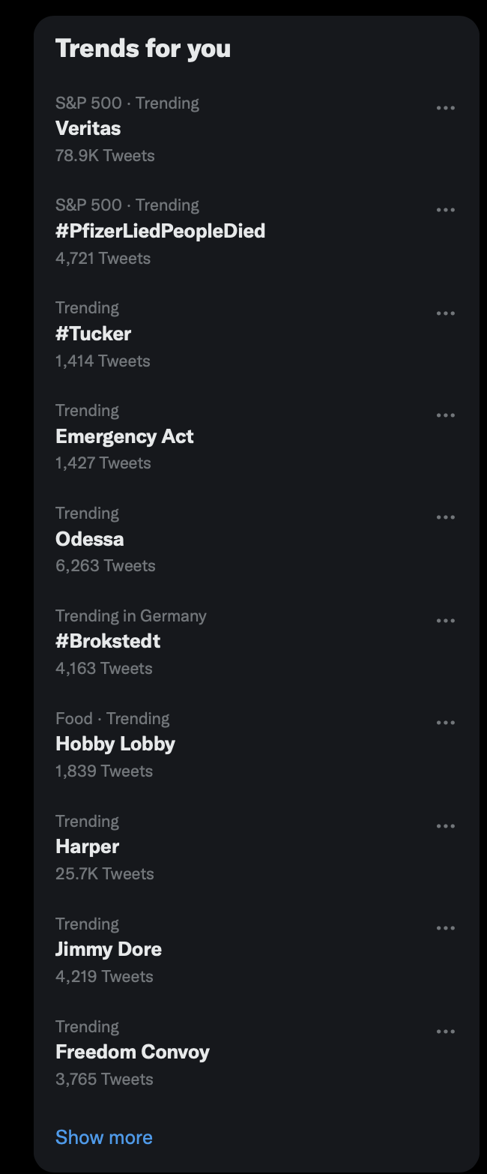Open the Freedom Convoy trend
Screen dimensions: 487x1174
(256, 1053)
